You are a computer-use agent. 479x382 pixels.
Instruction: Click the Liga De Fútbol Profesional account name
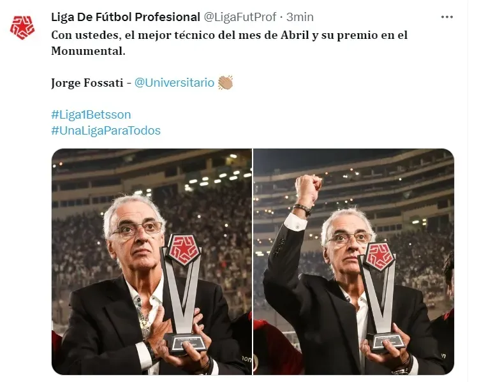click(x=126, y=17)
